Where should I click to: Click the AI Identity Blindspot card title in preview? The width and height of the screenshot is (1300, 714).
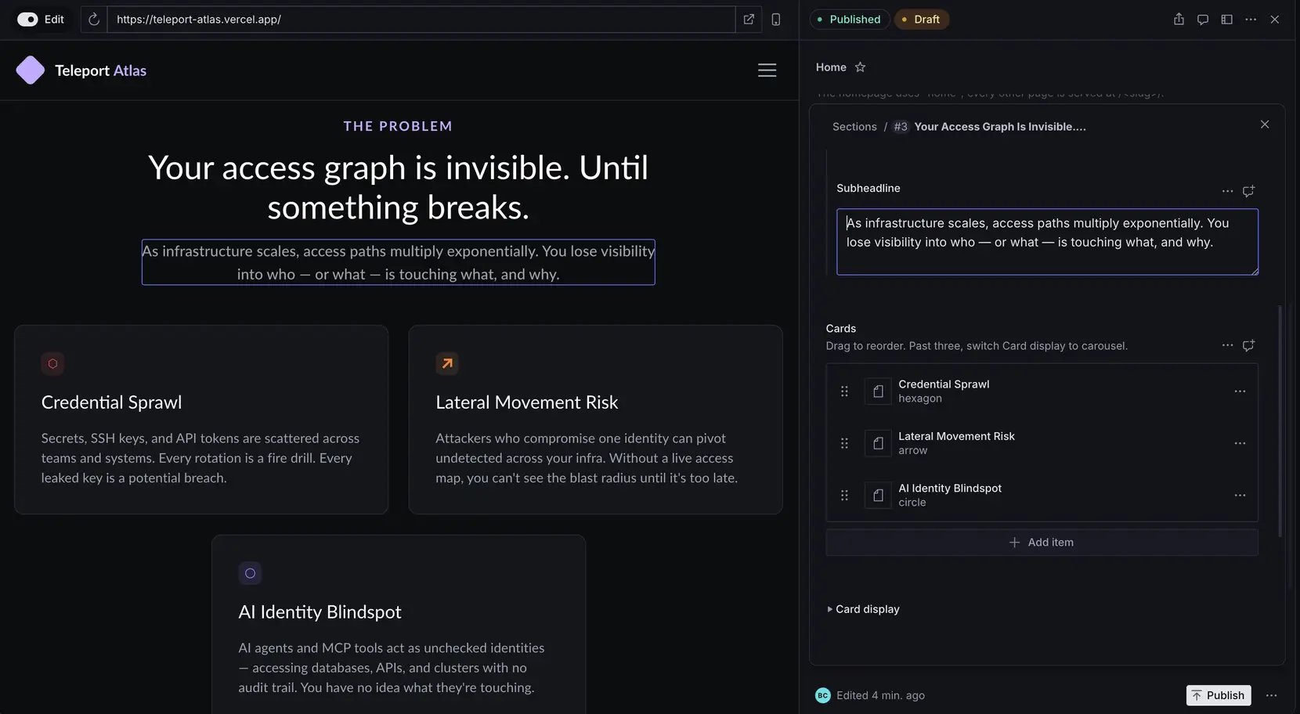pos(320,612)
